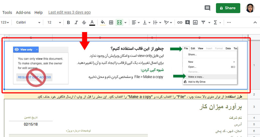This screenshot has height=137, width=260.
Task: Toggle italic formatting
Action: (x=76, y=22)
